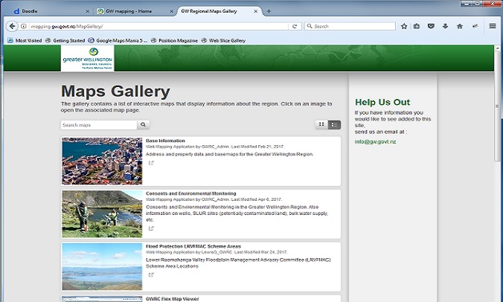Click the magnifier button beside Search maps
503x302 pixels.
tap(143, 125)
